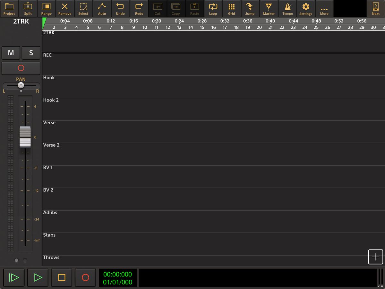Select the Verse track lane

[214, 132]
